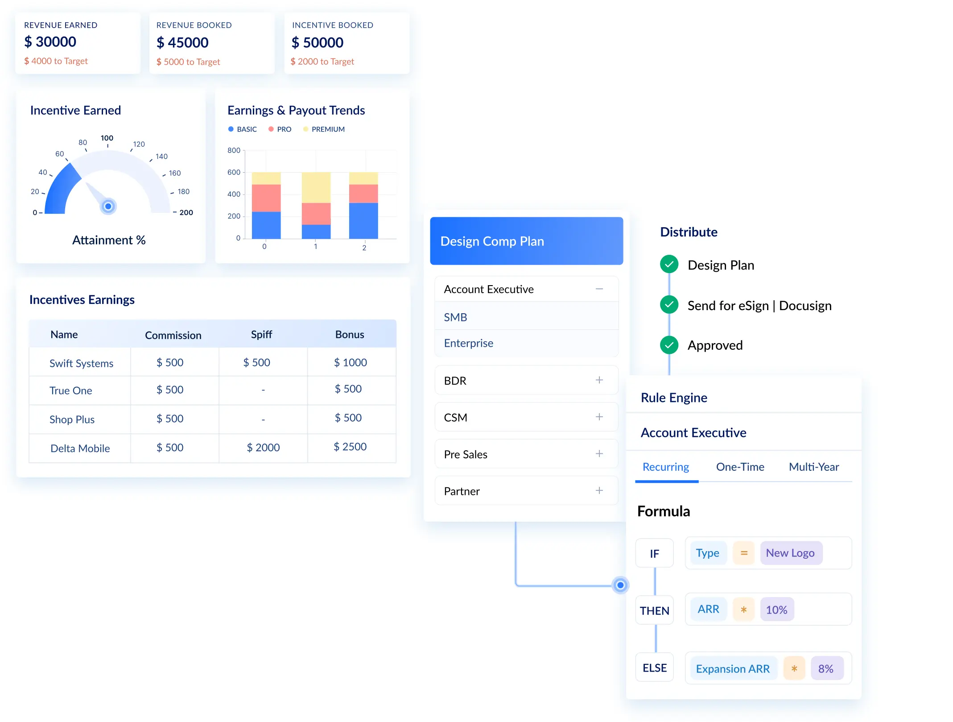The image size is (953, 722).
Task: Switch to the Recurring tab
Action: (x=666, y=467)
